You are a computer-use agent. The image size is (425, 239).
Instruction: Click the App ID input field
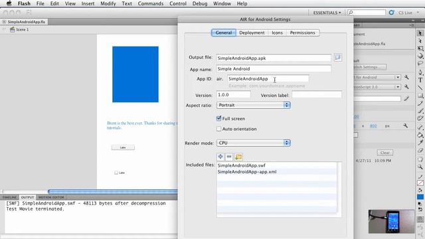pos(268,79)
